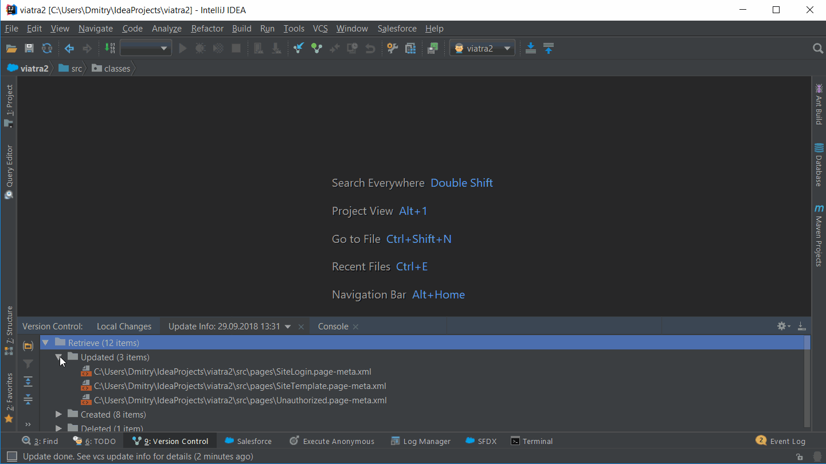Click the Debug bug icon
The height and width of the screenshot is (464, 826).
pyautogui.click(x=200, y=49)
